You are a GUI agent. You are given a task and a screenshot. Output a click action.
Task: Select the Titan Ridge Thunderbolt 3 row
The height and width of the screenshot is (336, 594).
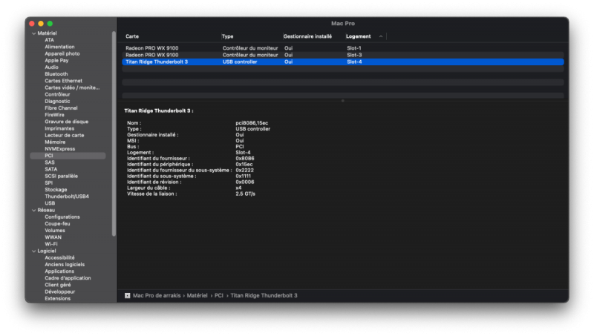[x=343, y=62]
